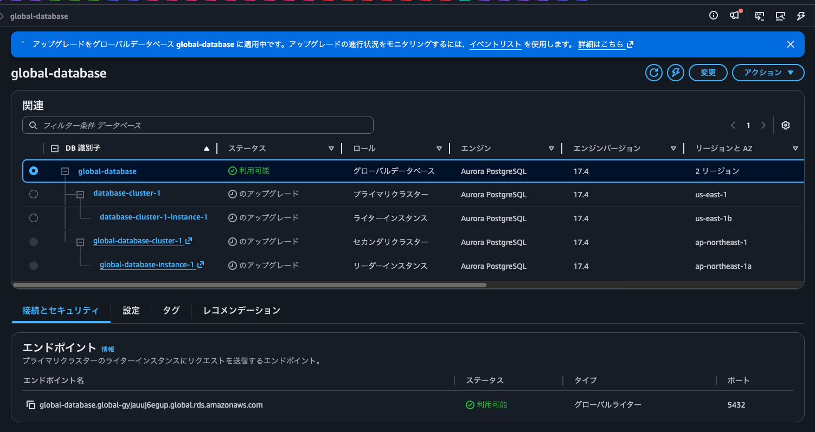The height and width of the screenshot is (432, 815).
Task: Select the database-cluster-1 radio button
Action: coord(33,194)
